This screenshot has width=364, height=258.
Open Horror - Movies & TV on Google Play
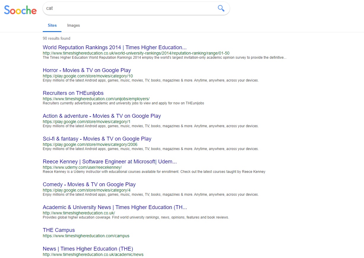point(87,70)
